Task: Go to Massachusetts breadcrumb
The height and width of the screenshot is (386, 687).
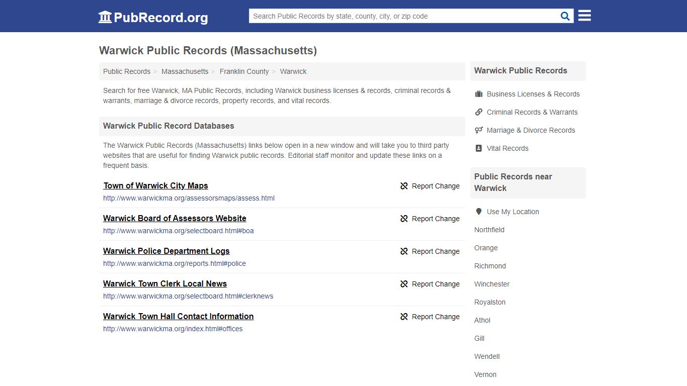Action: click(185, 71)
